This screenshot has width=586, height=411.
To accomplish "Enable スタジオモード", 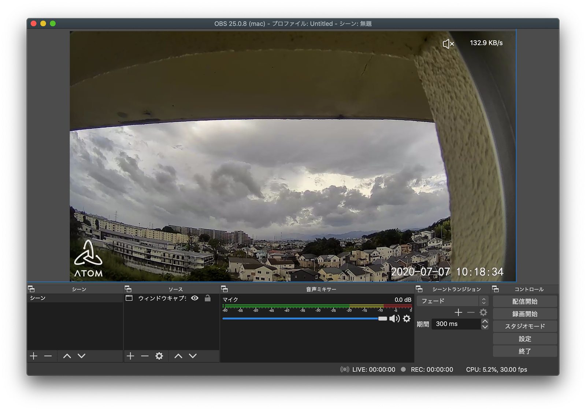I will (525, 326).
